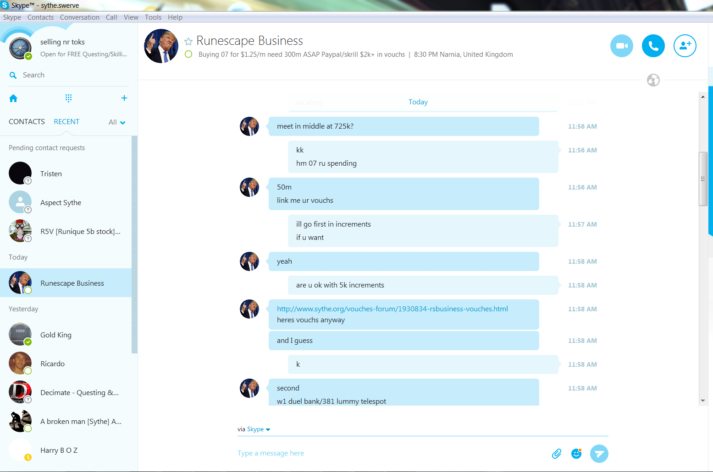
Task: Open the Aspect Sythe contact request
Action: click(66, 202)
